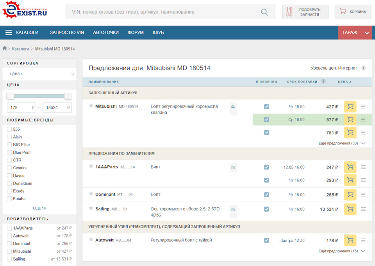375x266 pixels.
Task: Show delivery time info icon
Action: point(323,81)
